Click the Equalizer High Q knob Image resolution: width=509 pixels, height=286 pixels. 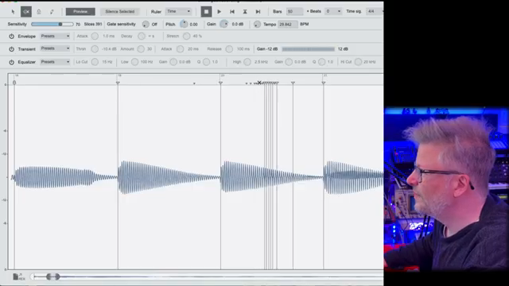tap(321, 62)
